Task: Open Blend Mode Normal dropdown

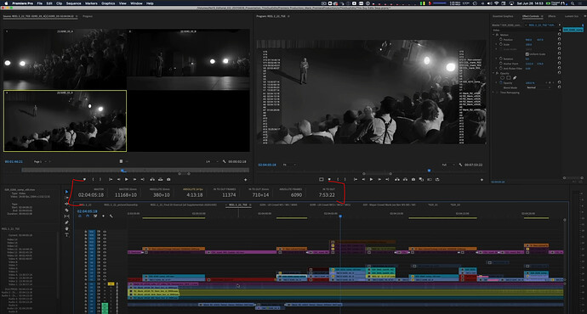Action: click(539, 87)
